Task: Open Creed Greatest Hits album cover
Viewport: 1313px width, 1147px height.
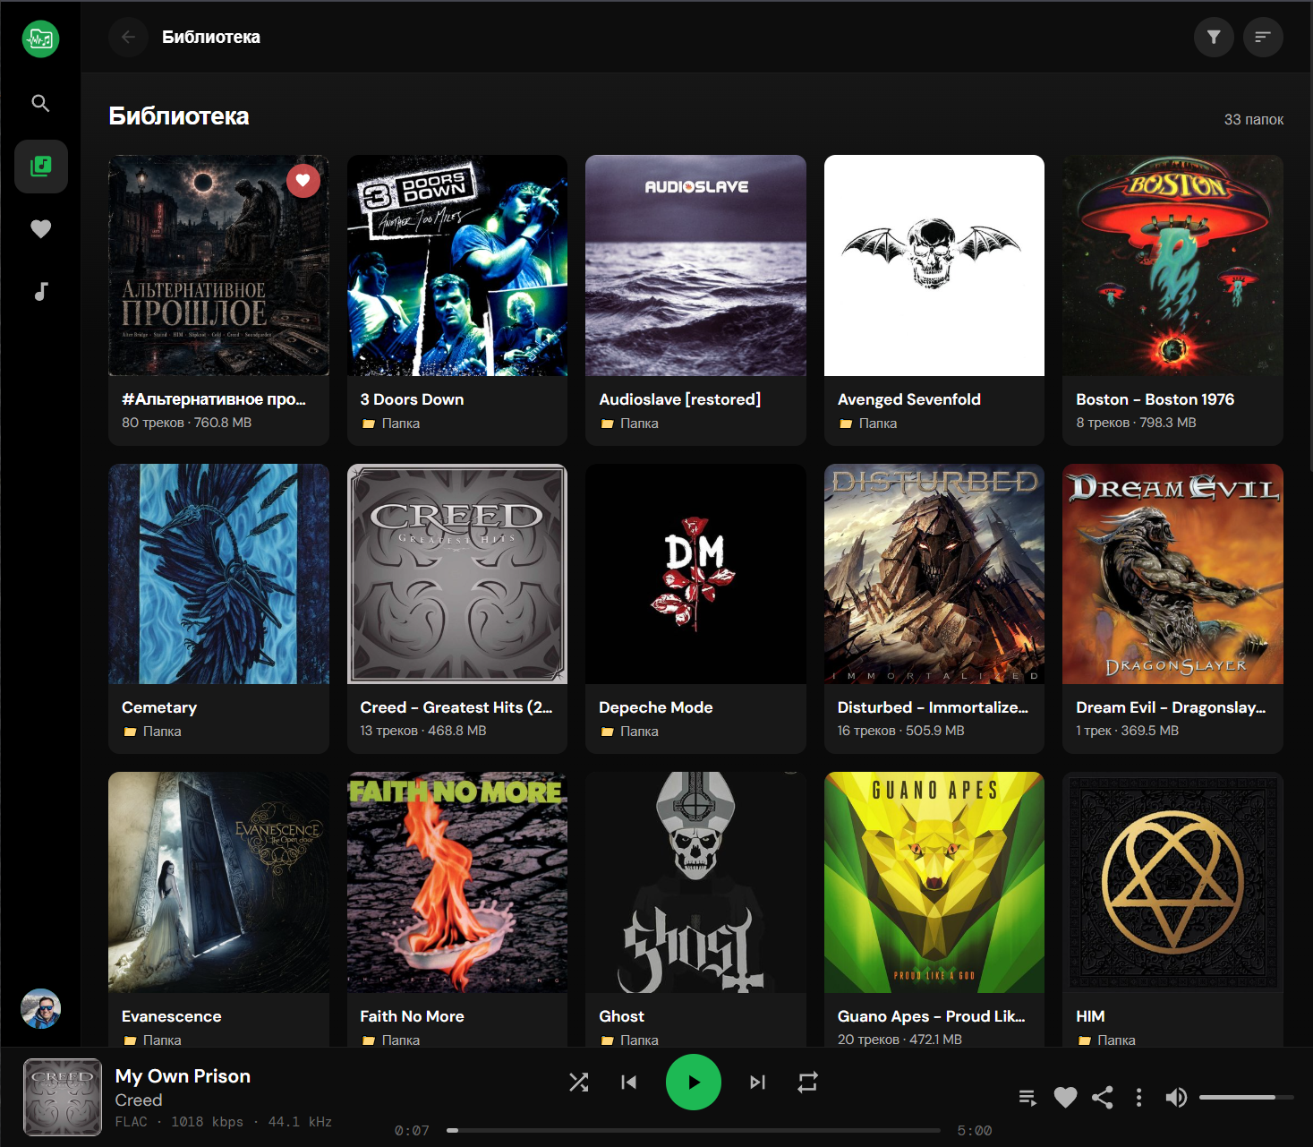Action: click(457, 574)
